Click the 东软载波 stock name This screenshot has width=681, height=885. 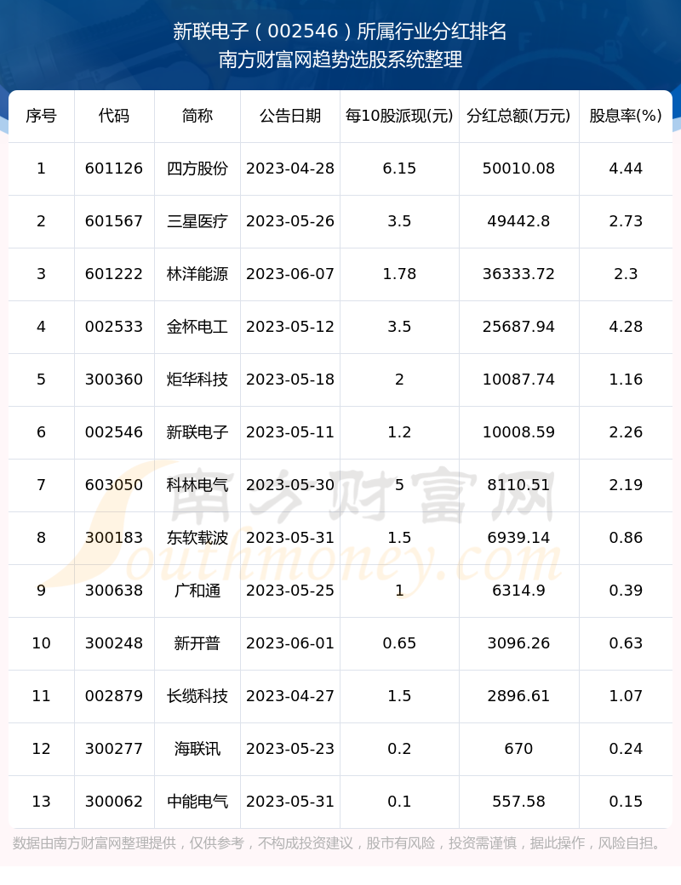pos(197,538)
